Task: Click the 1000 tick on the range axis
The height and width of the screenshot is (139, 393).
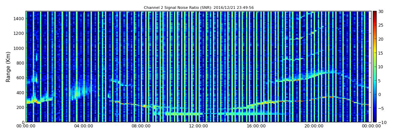Action: pos(19,48)
